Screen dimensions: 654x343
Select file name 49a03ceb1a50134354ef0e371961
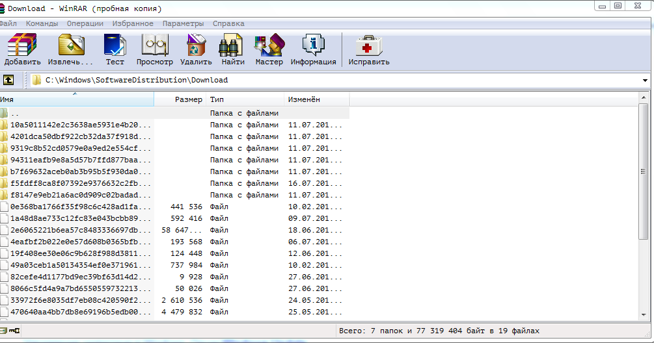[x=81, y=265]
